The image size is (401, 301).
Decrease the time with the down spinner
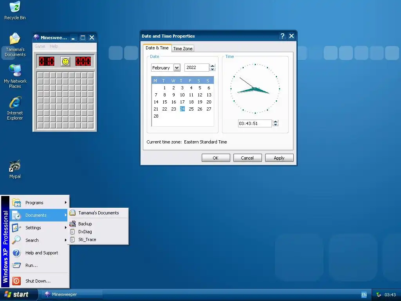(275, 125)
